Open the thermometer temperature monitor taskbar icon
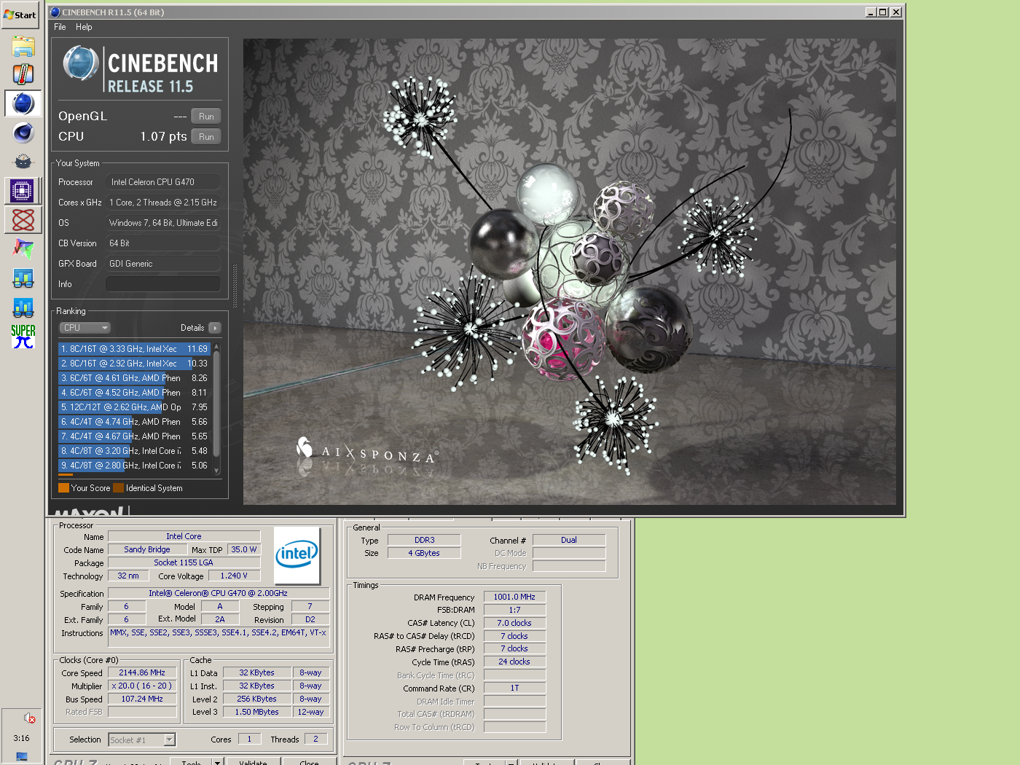Image resolution: width=1020 pixels, height=765 pixels. coord(23,74)
